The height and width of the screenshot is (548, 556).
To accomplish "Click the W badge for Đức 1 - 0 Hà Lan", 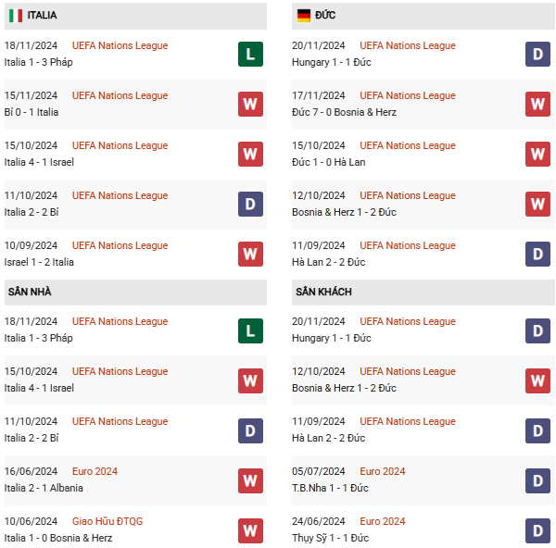I will click(x=537, y=154).
